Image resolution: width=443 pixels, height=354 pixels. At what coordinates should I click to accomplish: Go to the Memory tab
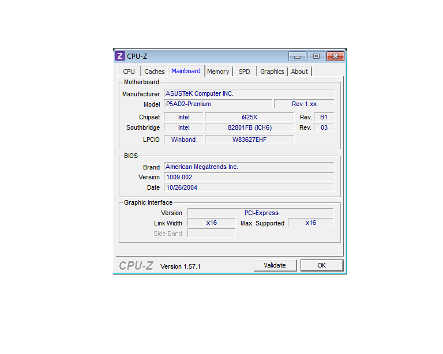coord(218,71)
